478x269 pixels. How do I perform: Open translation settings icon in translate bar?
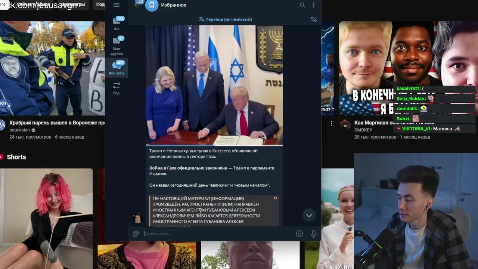click(x=314, y=19)
